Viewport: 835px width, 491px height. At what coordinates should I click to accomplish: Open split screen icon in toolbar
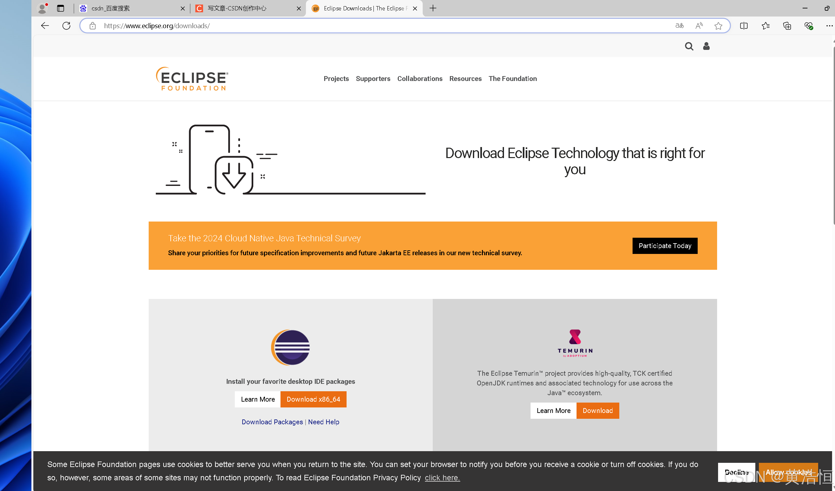coord(744,26)
